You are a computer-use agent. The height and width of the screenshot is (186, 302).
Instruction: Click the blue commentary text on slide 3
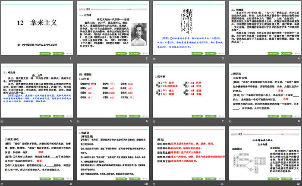pyautogui.click(x=190, y=43)
